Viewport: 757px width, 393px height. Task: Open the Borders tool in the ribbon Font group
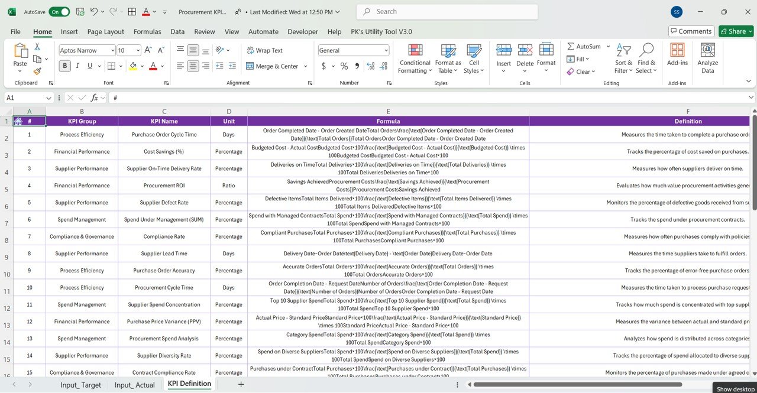(111, 66)
